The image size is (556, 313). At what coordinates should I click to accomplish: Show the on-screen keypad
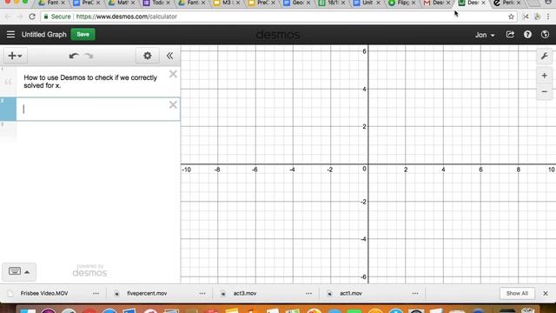(15, 271)
